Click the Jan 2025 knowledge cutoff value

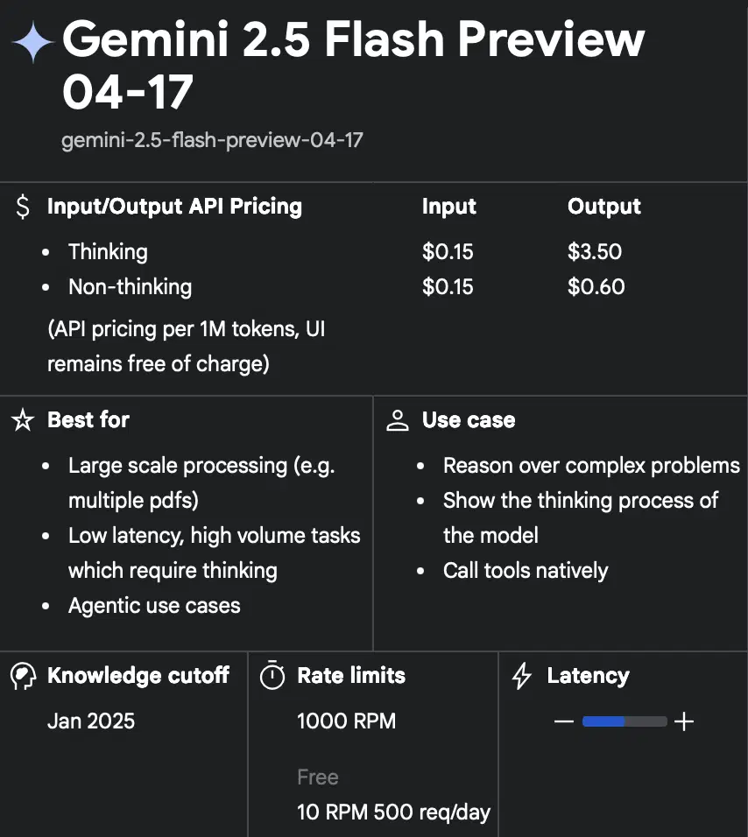tap(91, 721)
